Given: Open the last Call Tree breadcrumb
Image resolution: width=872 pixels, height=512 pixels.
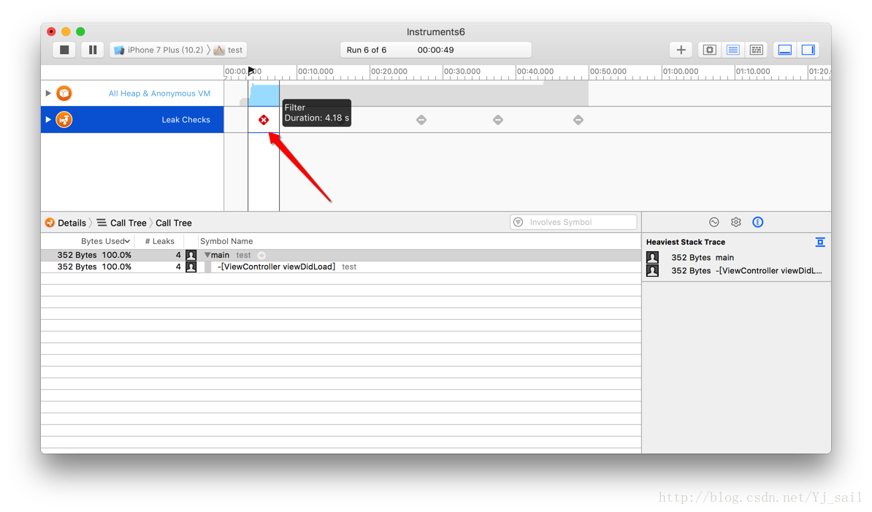Looking at the screenshot, I should point(174,222).
